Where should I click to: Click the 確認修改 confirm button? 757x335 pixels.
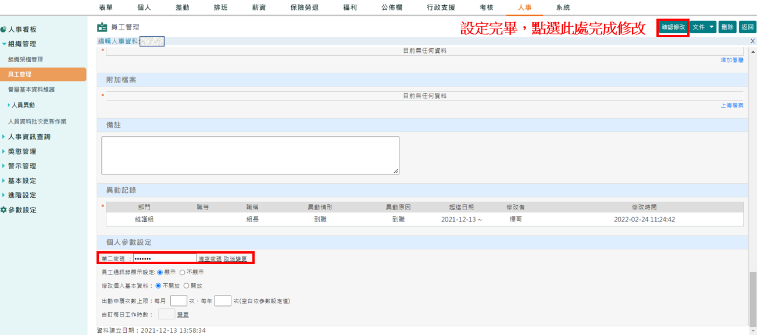[x=673, y=27]
